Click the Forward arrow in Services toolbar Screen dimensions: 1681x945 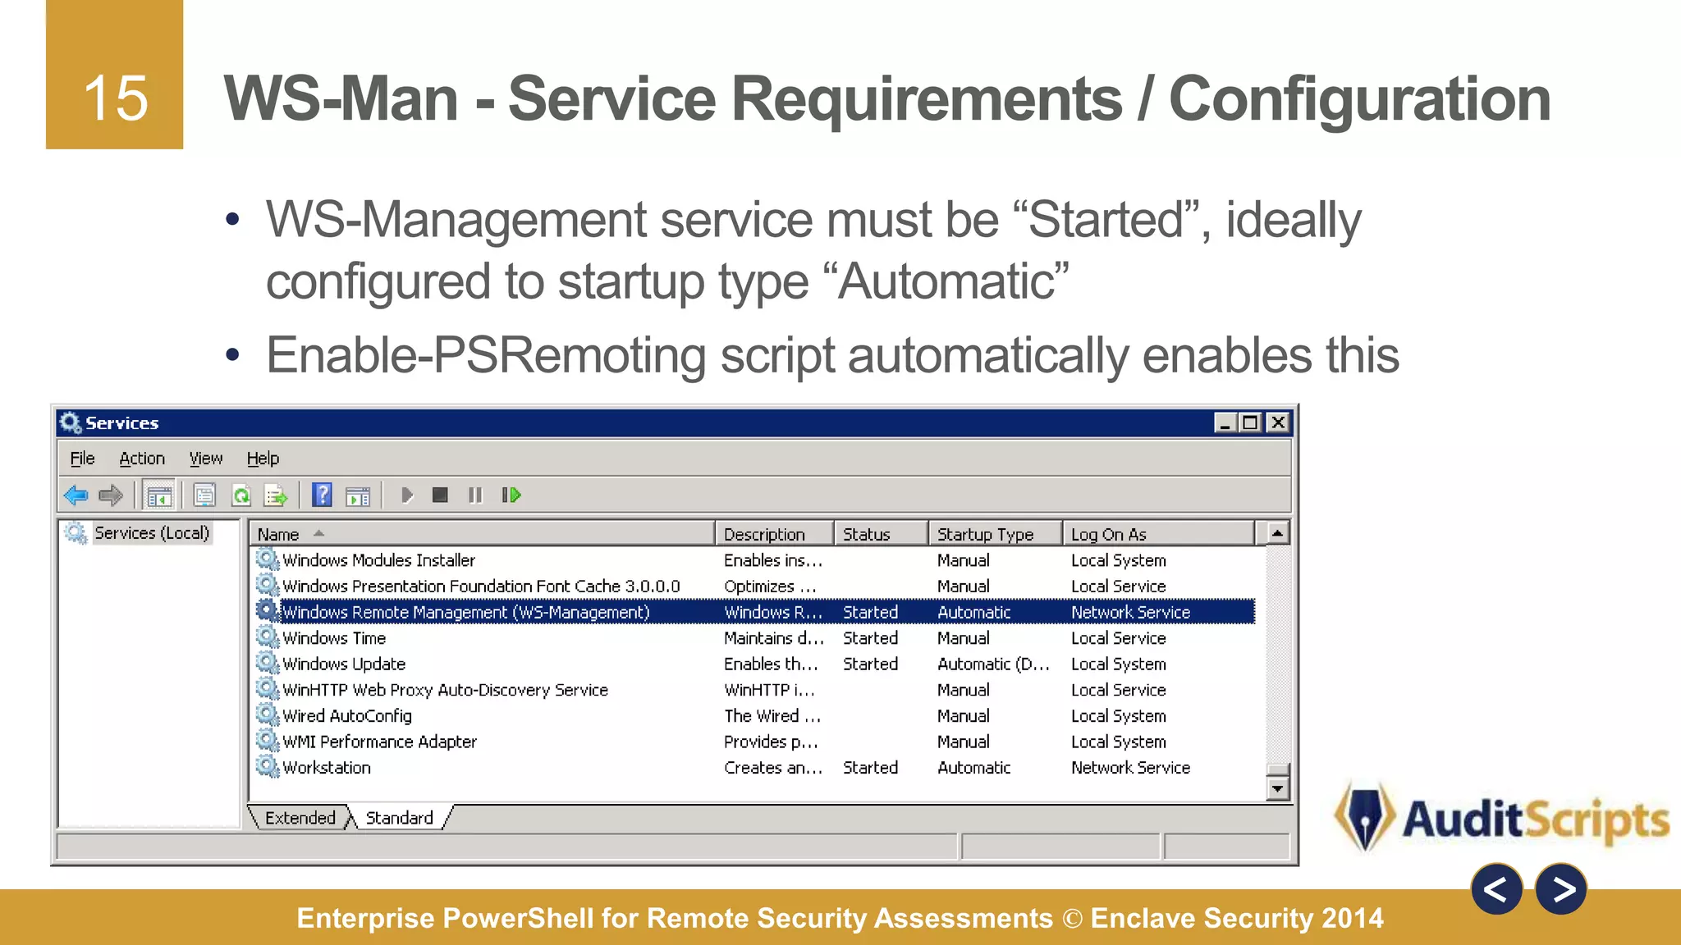pyautogui.click(x=111, y=495)
